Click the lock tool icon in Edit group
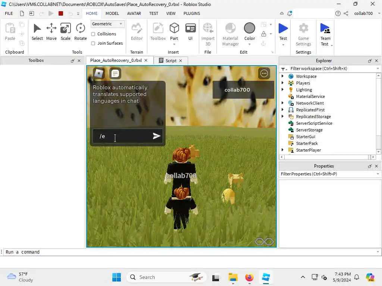The width and height of the screenshot is (382, 286). [264, 34]
